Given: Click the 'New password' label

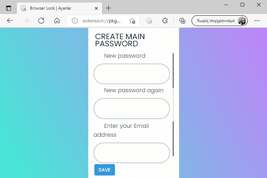Looking at the screenshot, I should click(125, 56).
